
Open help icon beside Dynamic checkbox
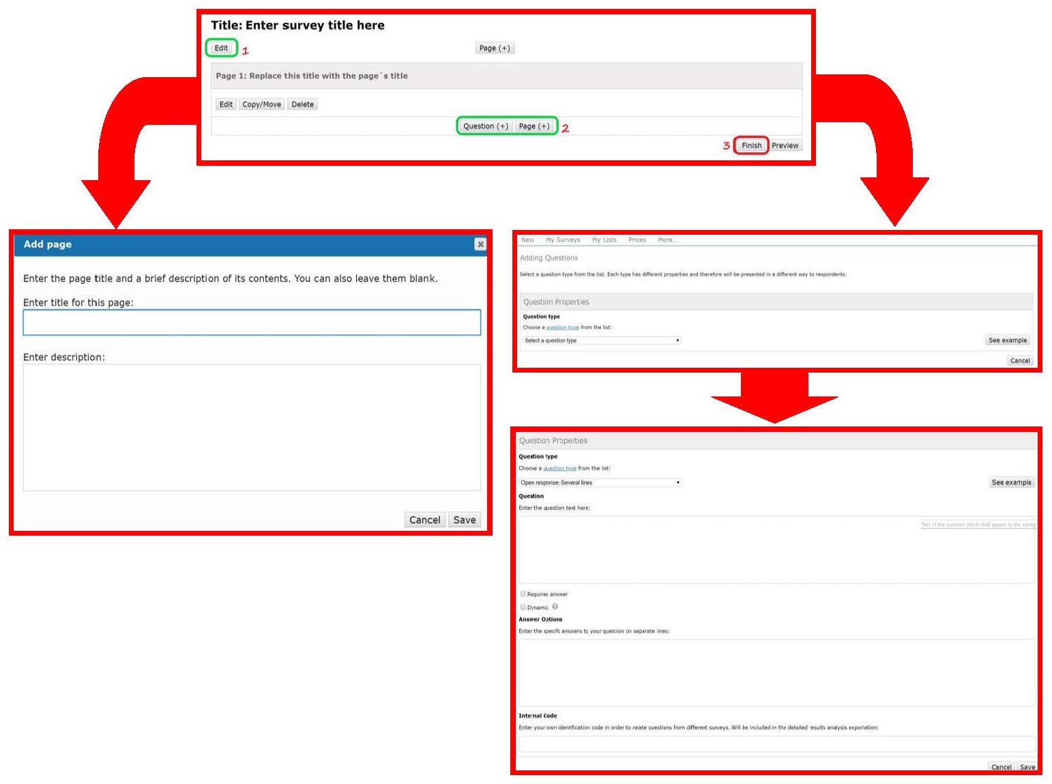coord(555,607)
